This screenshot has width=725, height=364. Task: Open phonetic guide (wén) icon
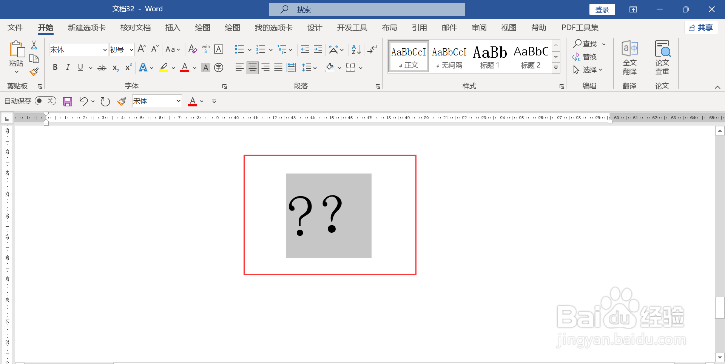[x=206, y=49]
